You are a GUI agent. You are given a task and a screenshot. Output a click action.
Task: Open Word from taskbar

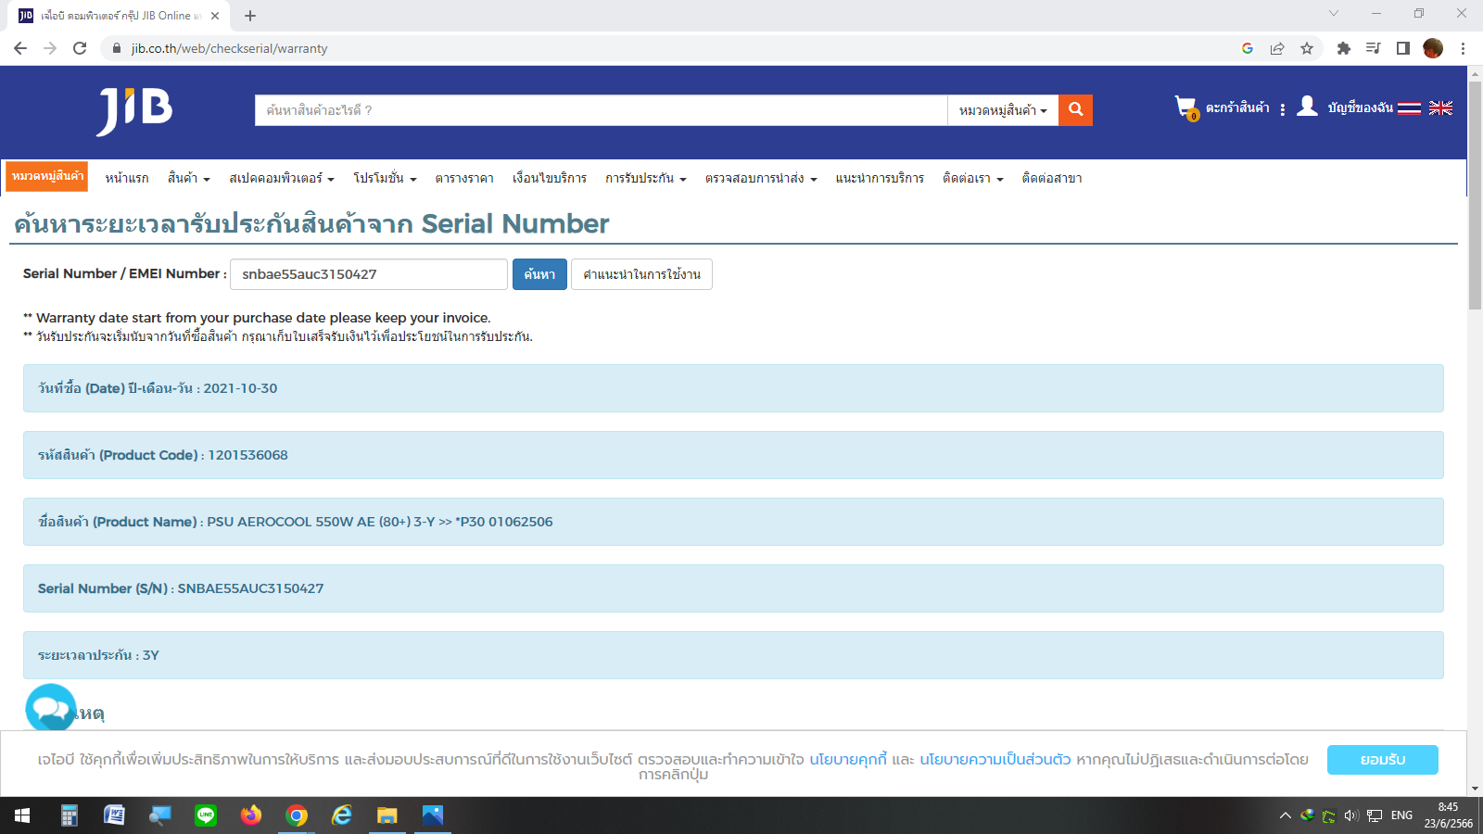114,815
